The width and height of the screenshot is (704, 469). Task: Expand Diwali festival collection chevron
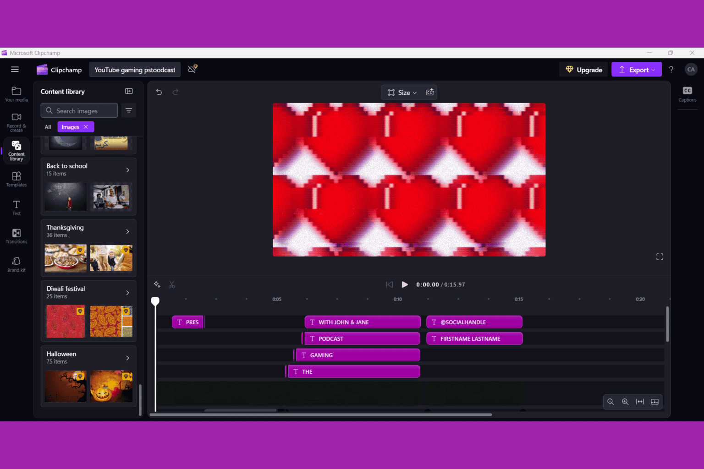click(128, 293)
